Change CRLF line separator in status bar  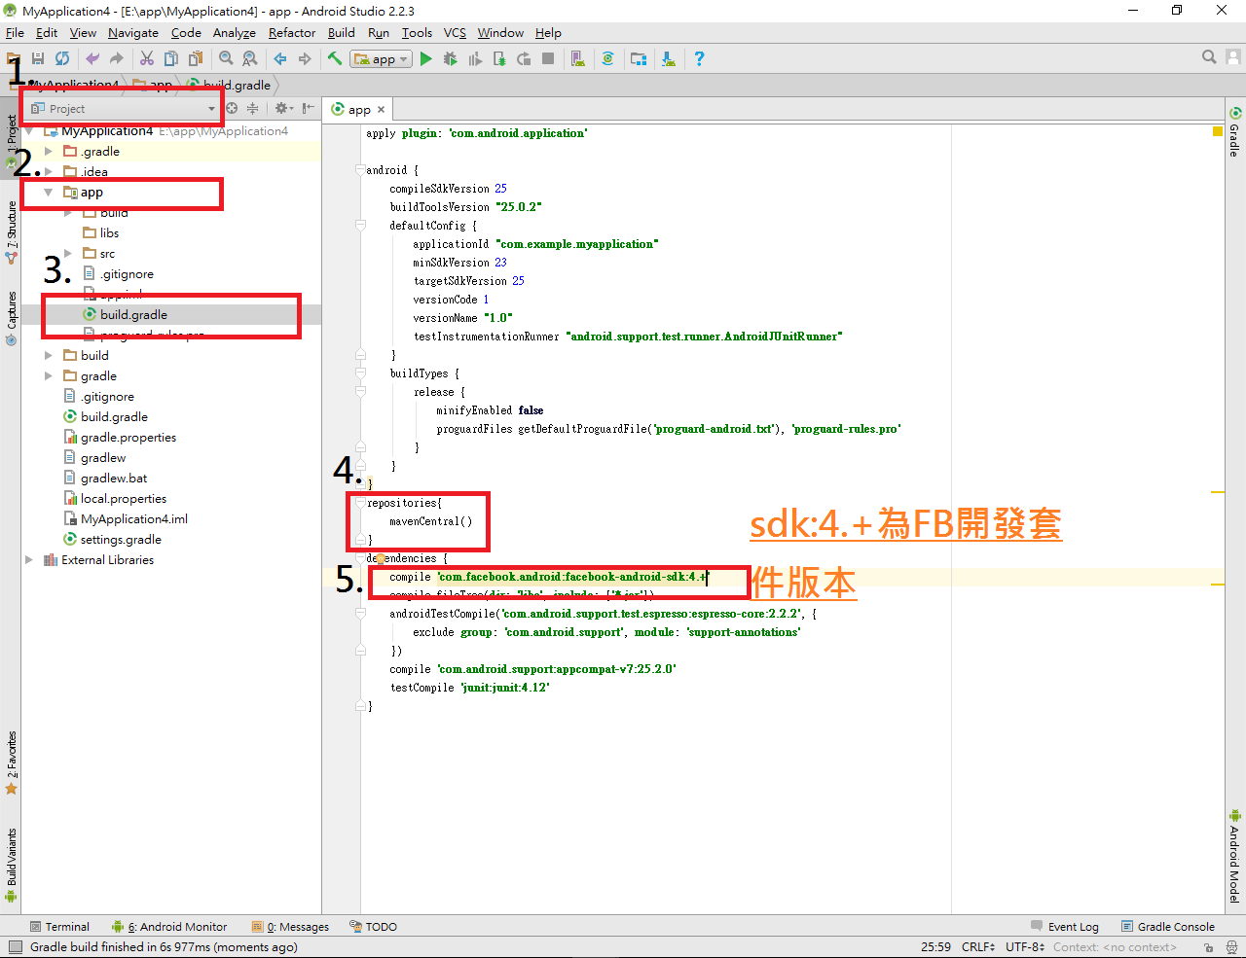[978, 947]
